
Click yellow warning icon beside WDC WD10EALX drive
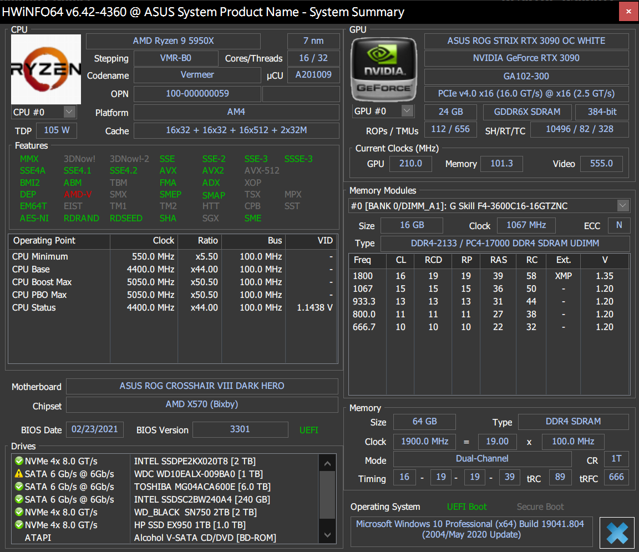[19, 474]
